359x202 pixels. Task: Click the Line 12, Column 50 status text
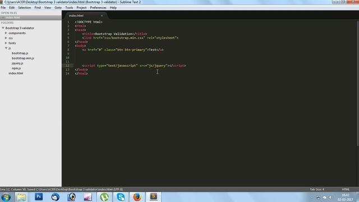coord(13,190)
